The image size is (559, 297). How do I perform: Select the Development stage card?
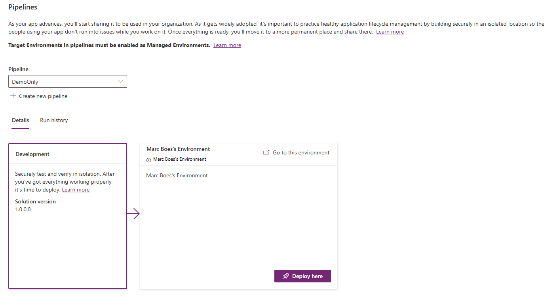[x=68, y=216]
